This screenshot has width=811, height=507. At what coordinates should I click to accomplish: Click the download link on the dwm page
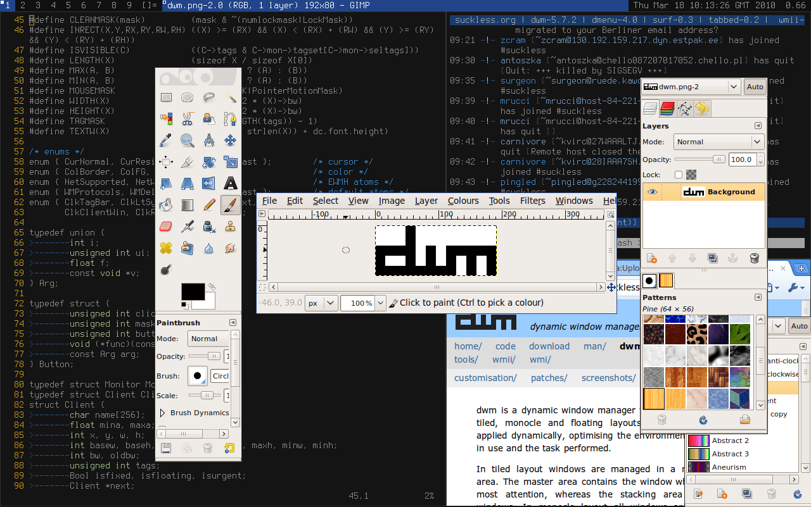click(x=549, y=346)
